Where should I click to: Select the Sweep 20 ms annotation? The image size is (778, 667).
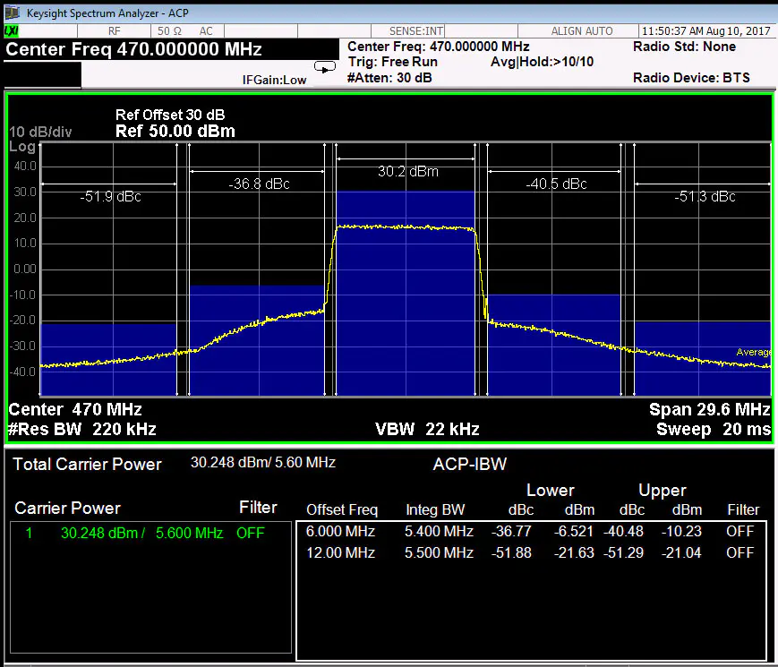point(713,429)
